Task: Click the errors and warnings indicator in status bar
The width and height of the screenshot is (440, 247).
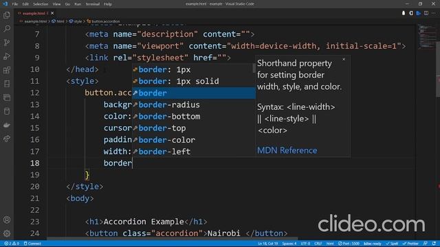Action: coord(12,244)
